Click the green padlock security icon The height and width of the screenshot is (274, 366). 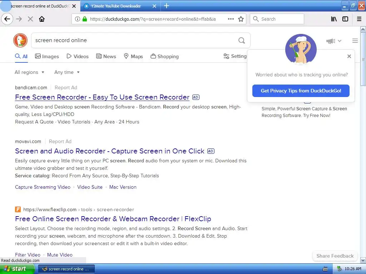tap(85, 19)
